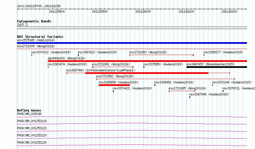Click the DGV Structural Variants track title
255x149 pixels.
[x=40, y=37]
